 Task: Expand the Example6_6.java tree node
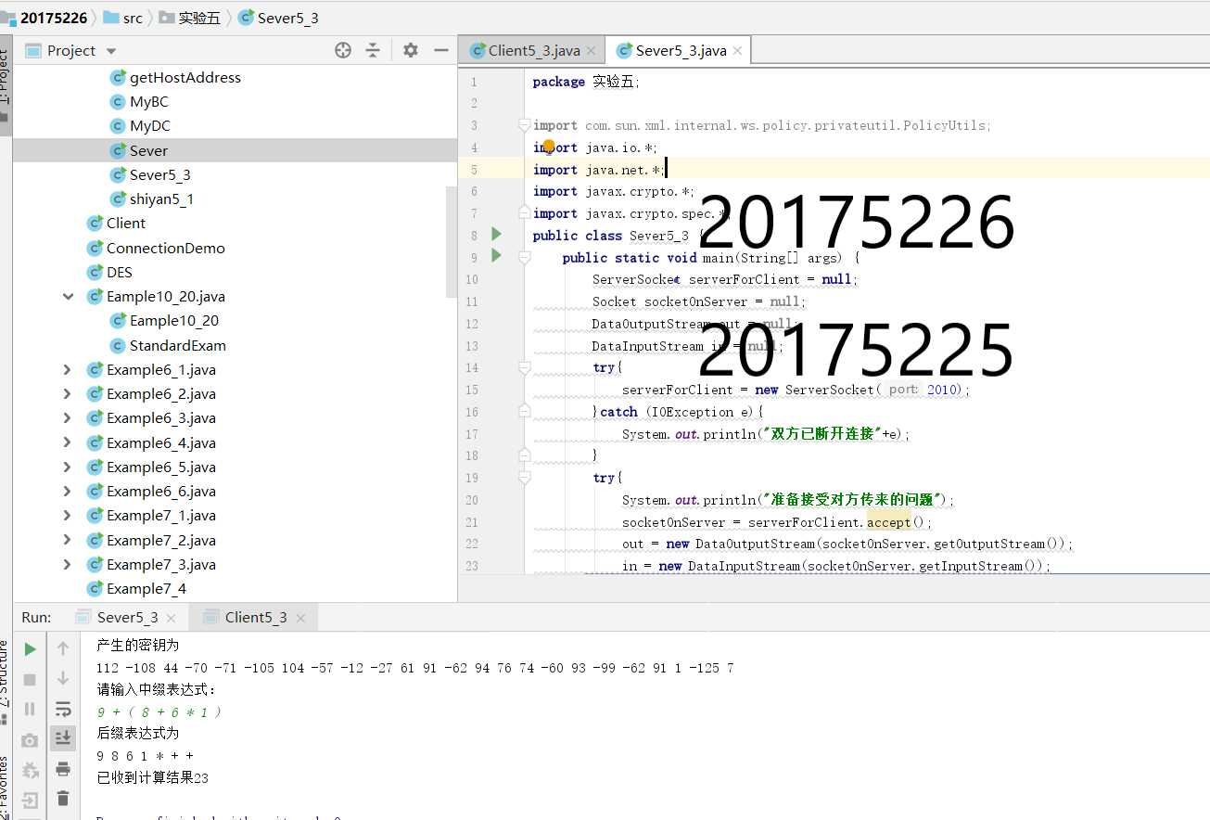pyautogui.click(x=68, y=491)
